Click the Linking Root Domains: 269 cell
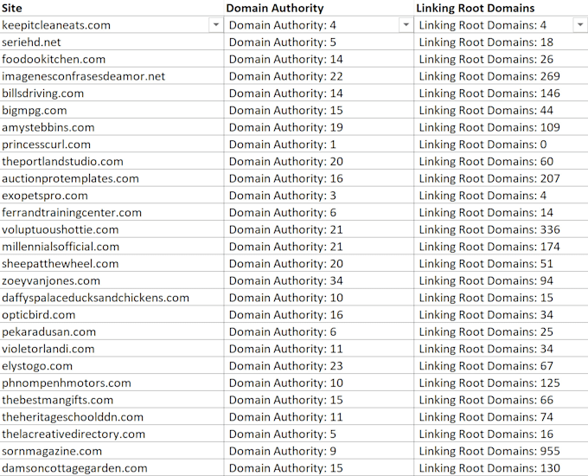588x476 pixels. (502, 76)
